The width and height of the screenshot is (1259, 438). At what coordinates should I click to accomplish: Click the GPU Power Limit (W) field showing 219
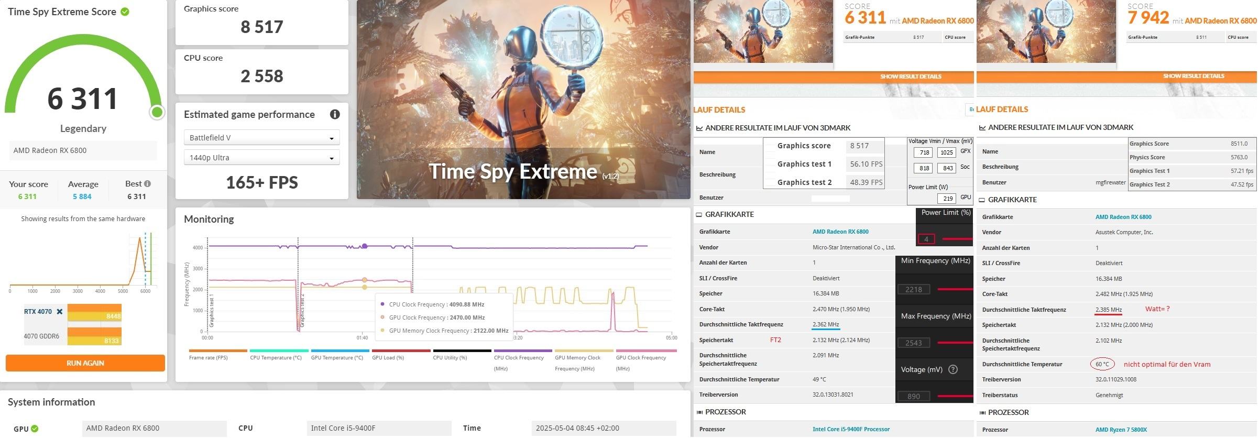[946, 199]
